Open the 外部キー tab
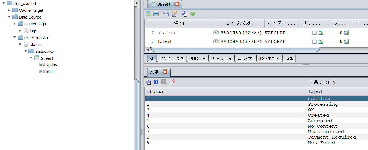The width and height of the screenshot is (368, 150). tap(198, 58)
